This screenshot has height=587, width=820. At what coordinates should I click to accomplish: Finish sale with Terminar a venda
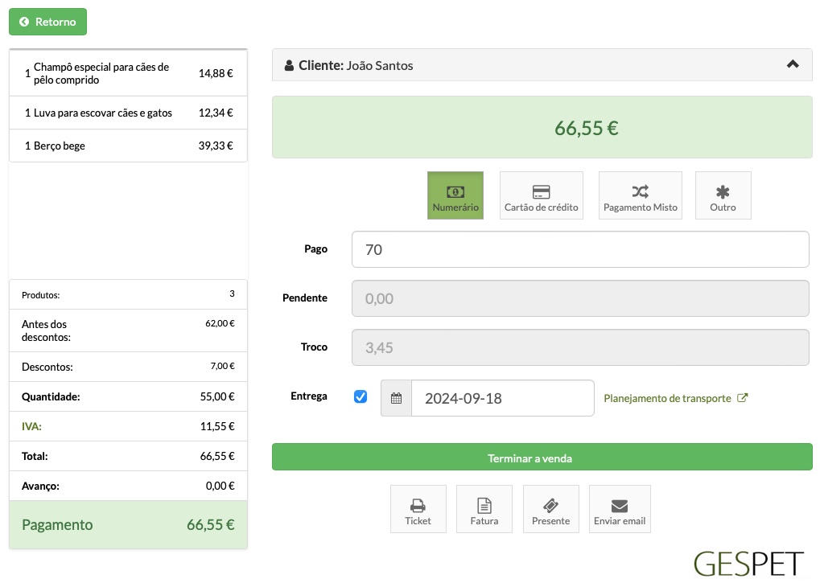point(542,458)
